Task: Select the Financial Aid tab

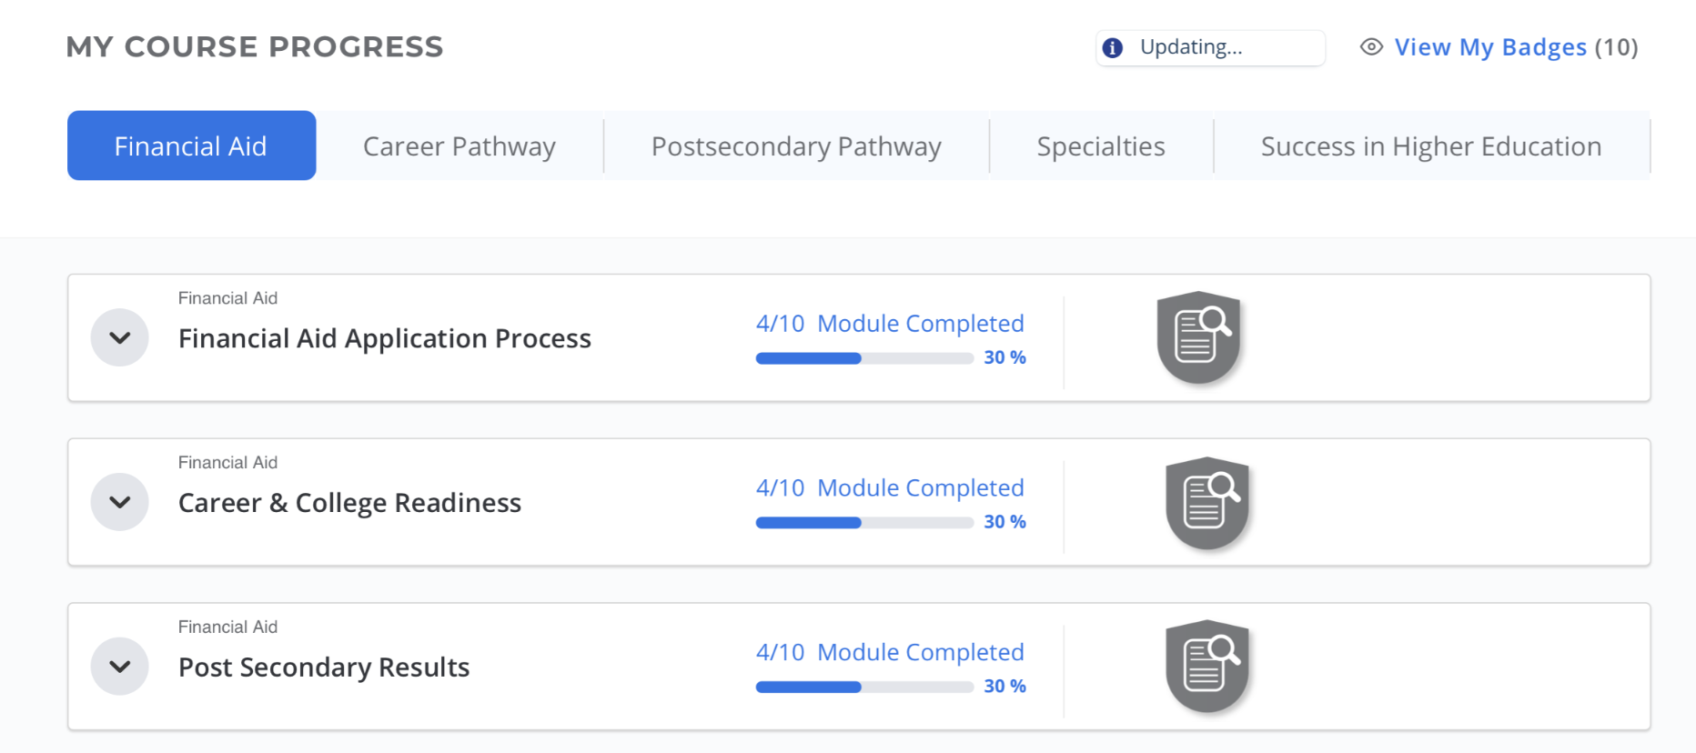Action: click(x=191, y=146)
